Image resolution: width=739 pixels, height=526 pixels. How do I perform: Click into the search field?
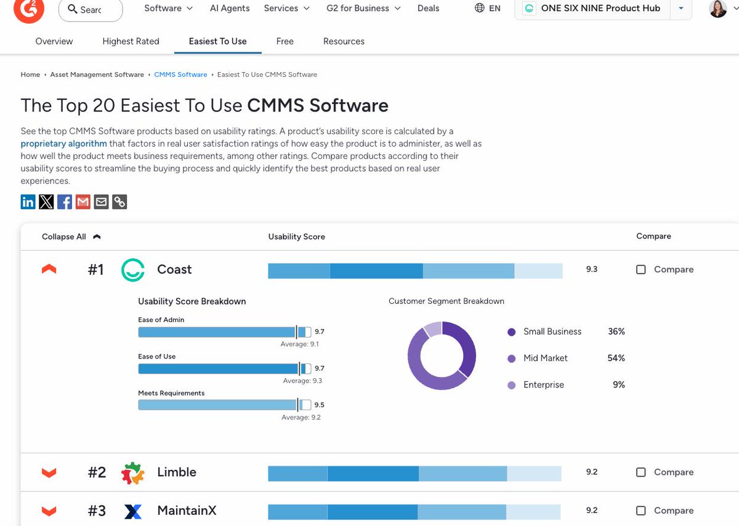[x=91, y=9]
